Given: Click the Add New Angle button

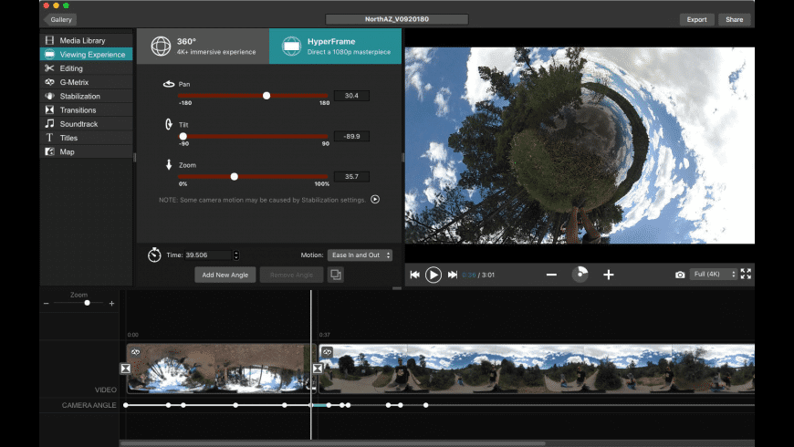Looking at the screenshot, I should pos(225,275).
